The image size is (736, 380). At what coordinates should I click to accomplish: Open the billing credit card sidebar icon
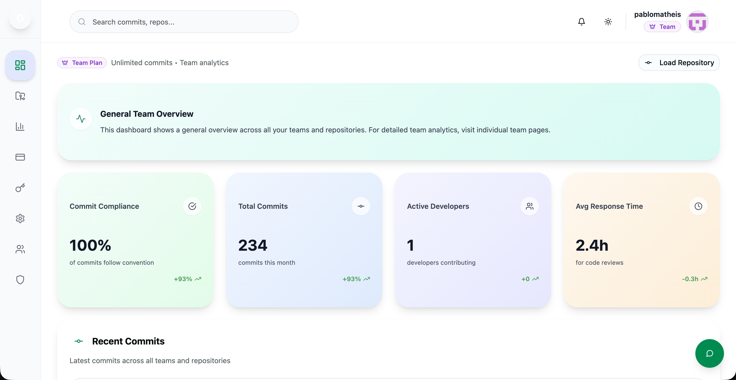(x=20, y=157)
